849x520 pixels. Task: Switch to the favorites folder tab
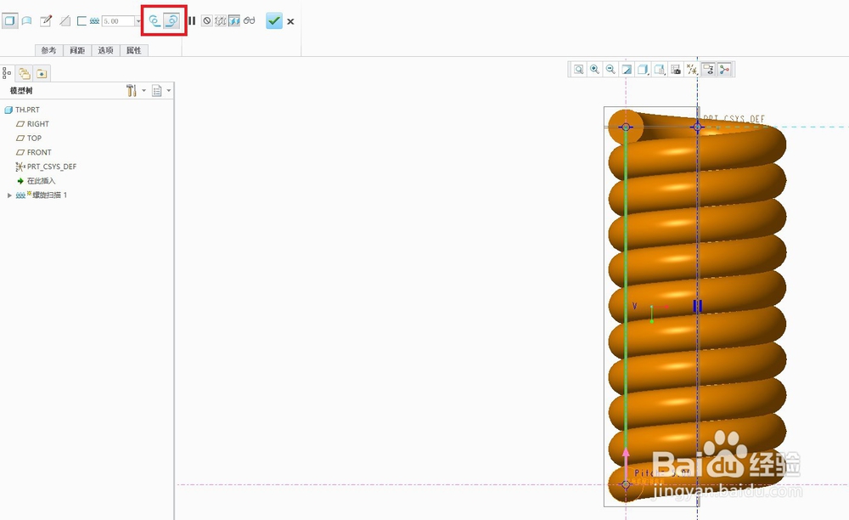pyautogui.click(x=42, y=73)
